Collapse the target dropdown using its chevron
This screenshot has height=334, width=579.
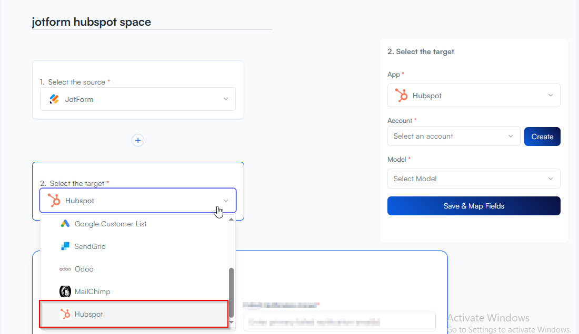click(x=226, y=201)
